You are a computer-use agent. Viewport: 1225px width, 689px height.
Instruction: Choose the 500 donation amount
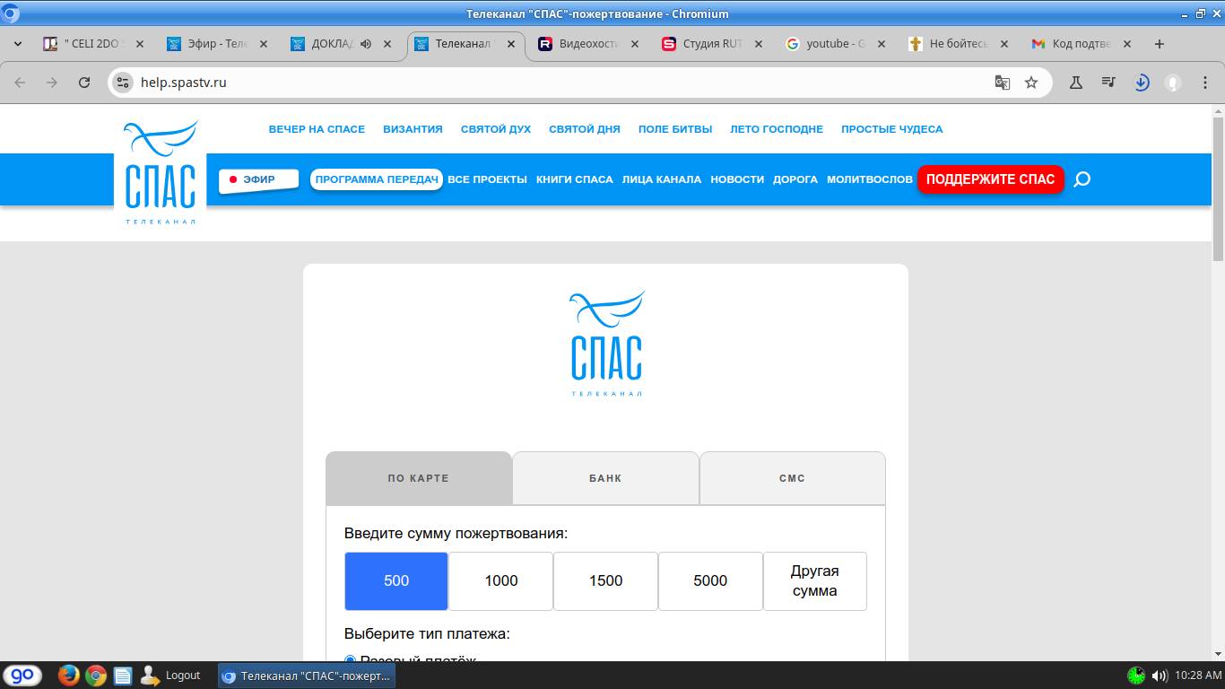[396, 581]
